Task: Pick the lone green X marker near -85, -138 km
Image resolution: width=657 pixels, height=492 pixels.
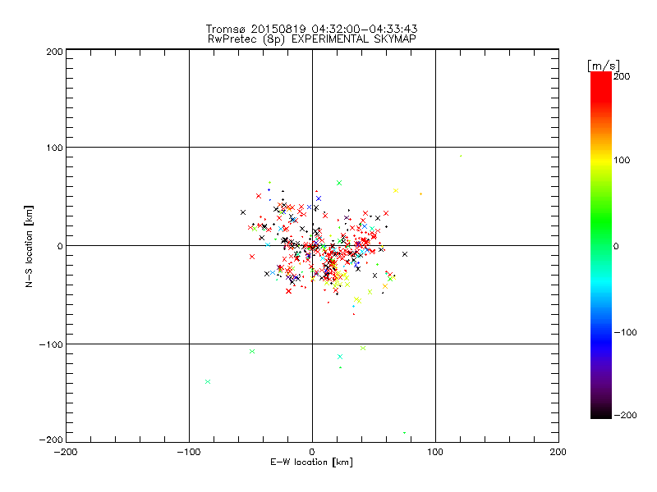Action: 208,381
